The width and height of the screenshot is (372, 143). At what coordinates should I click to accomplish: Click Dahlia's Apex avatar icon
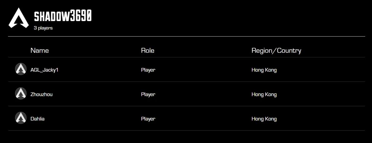tap(21, 118)
